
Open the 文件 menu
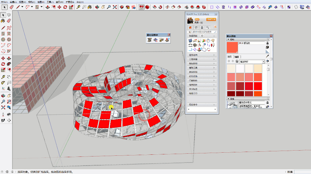coord(3,2)
